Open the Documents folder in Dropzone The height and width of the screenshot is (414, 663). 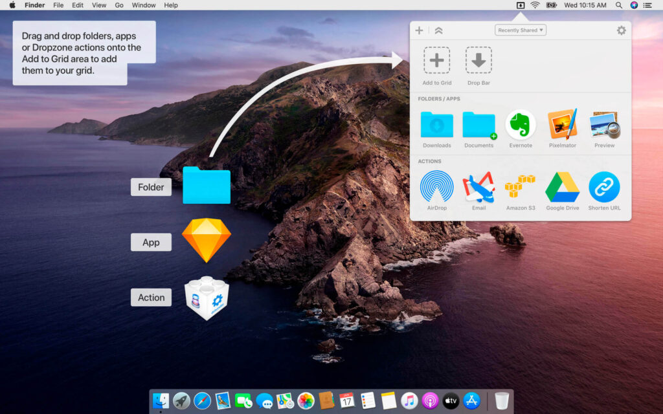[478, 124]
